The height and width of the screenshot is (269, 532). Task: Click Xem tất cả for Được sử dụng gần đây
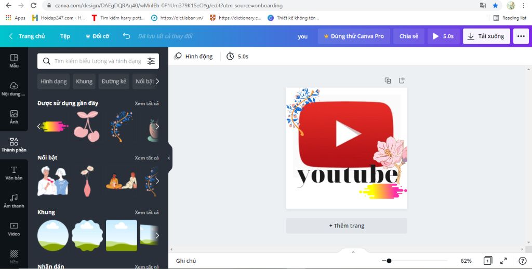click(147, 103)
